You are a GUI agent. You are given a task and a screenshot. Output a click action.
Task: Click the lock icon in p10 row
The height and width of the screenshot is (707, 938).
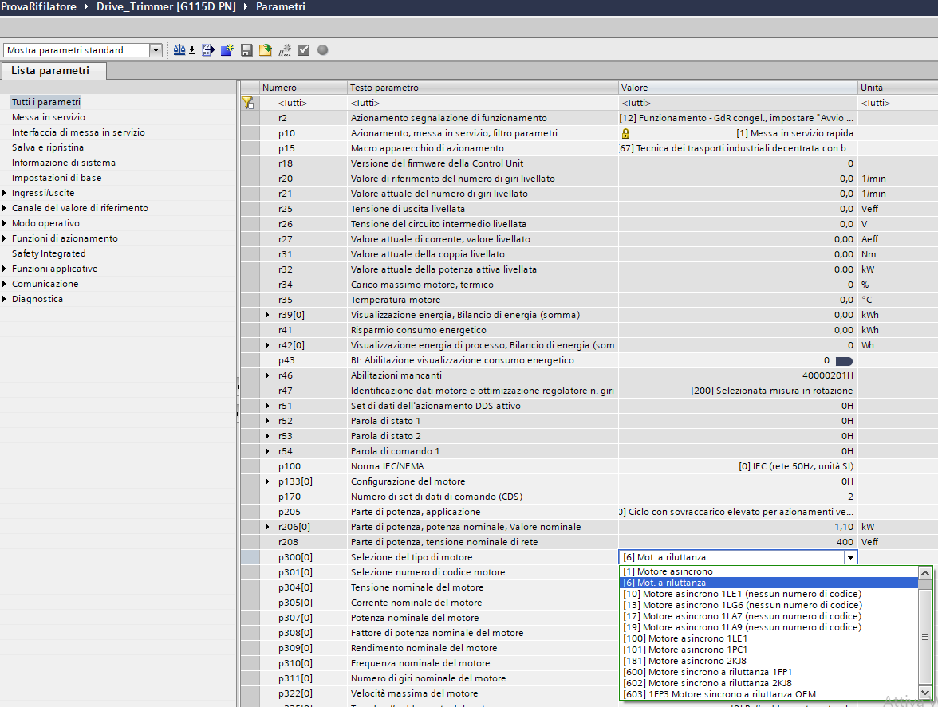(x=626, y=133)
